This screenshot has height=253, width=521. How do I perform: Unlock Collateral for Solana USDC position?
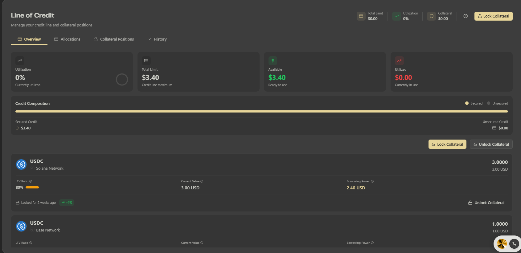(x=486, y=203)
